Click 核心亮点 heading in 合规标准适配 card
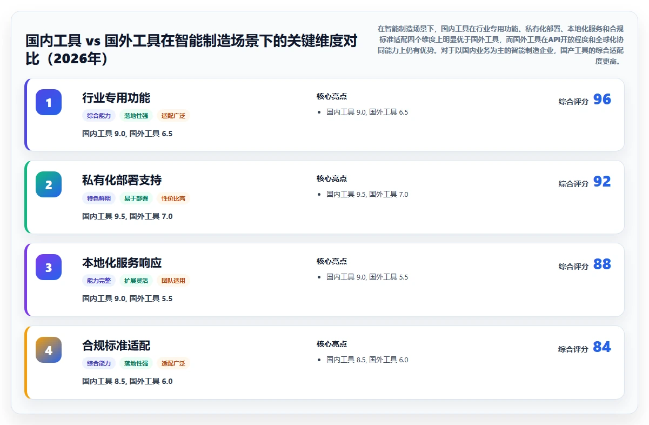 point(332,344)
